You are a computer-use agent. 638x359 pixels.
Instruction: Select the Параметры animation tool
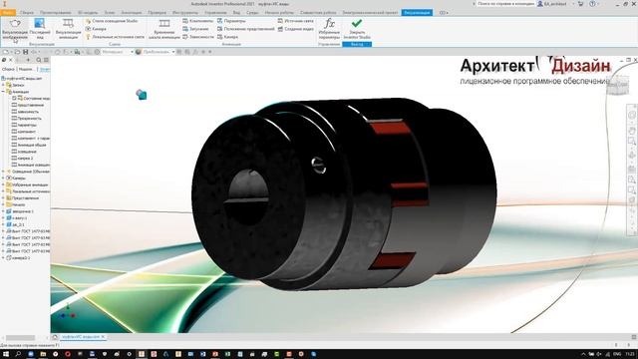tap(231, 21)
